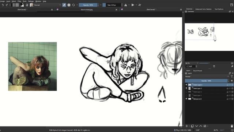Toggle horizontal mirror tool
The height and width of the screenshot is (132, 234).
126,5
